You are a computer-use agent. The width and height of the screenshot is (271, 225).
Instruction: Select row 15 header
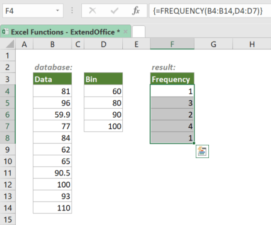[8, 220]
